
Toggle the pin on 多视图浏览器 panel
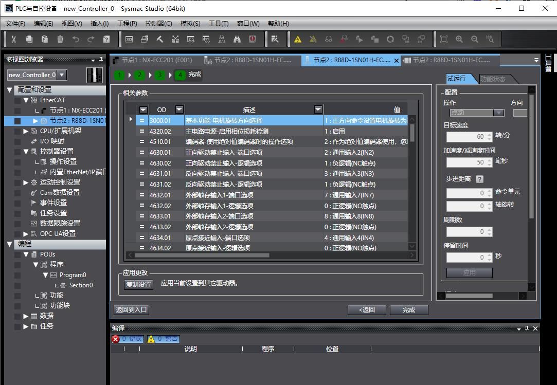[x=101, y=60]
